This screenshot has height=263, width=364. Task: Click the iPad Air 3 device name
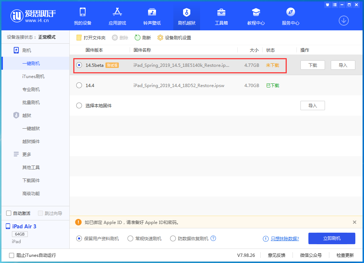(x=24, y=226)
